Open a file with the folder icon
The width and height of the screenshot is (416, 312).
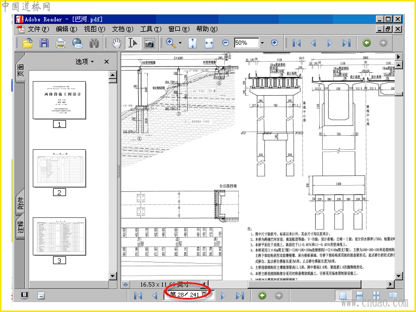(x=28, y=43)
